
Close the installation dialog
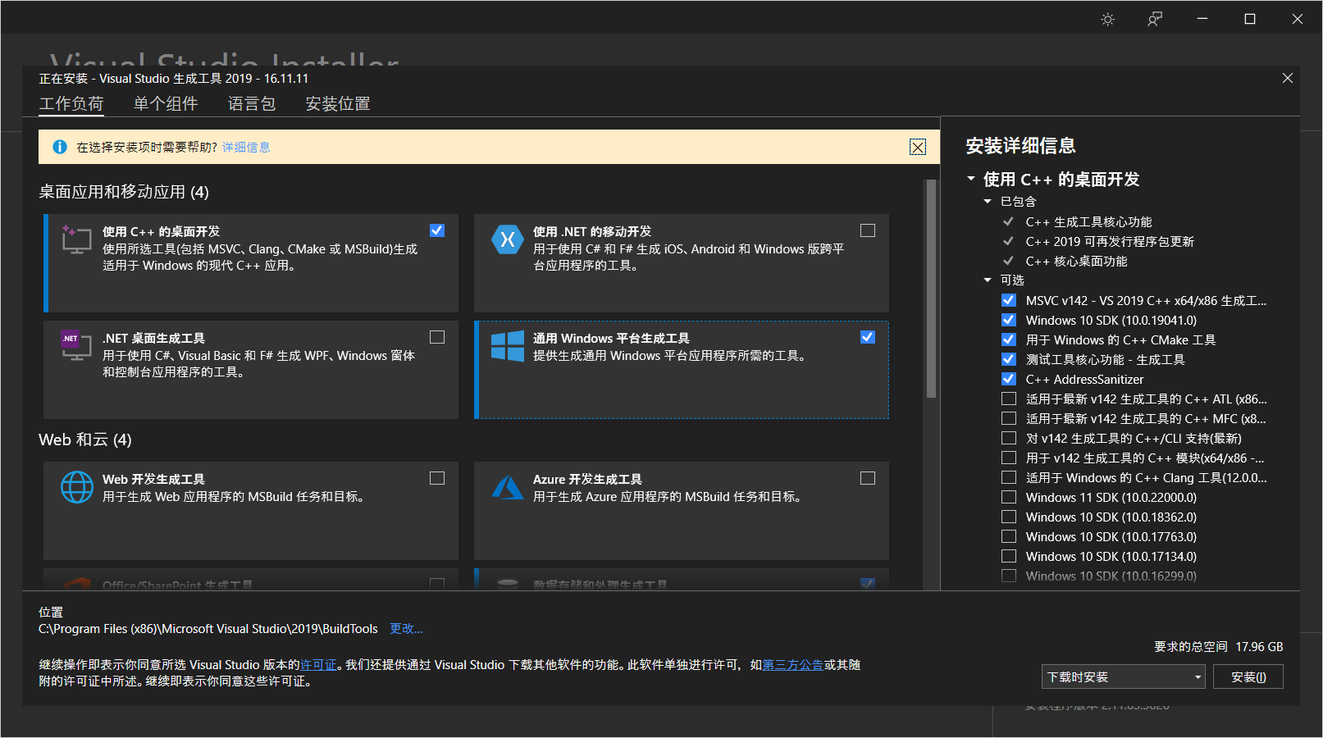(x=1288, y=78)
